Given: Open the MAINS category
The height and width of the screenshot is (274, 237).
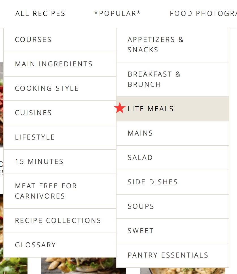Looking at the screenshot, I should (140, 133).
